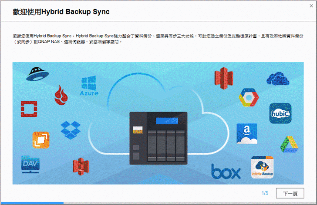
Task: Click the introduction text paragraph
Action: click(158, 39)
